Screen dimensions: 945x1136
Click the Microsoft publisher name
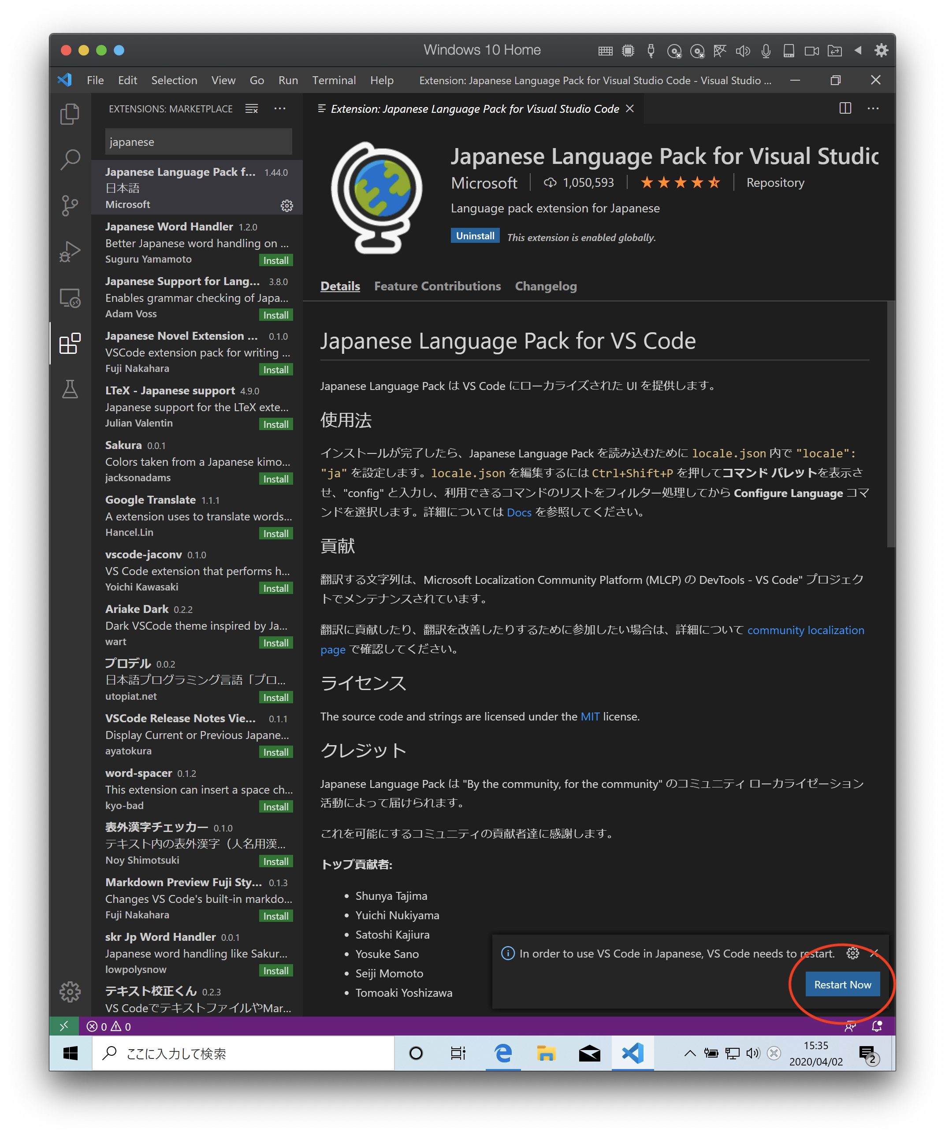pyautogui.click(x=484, y=183)
